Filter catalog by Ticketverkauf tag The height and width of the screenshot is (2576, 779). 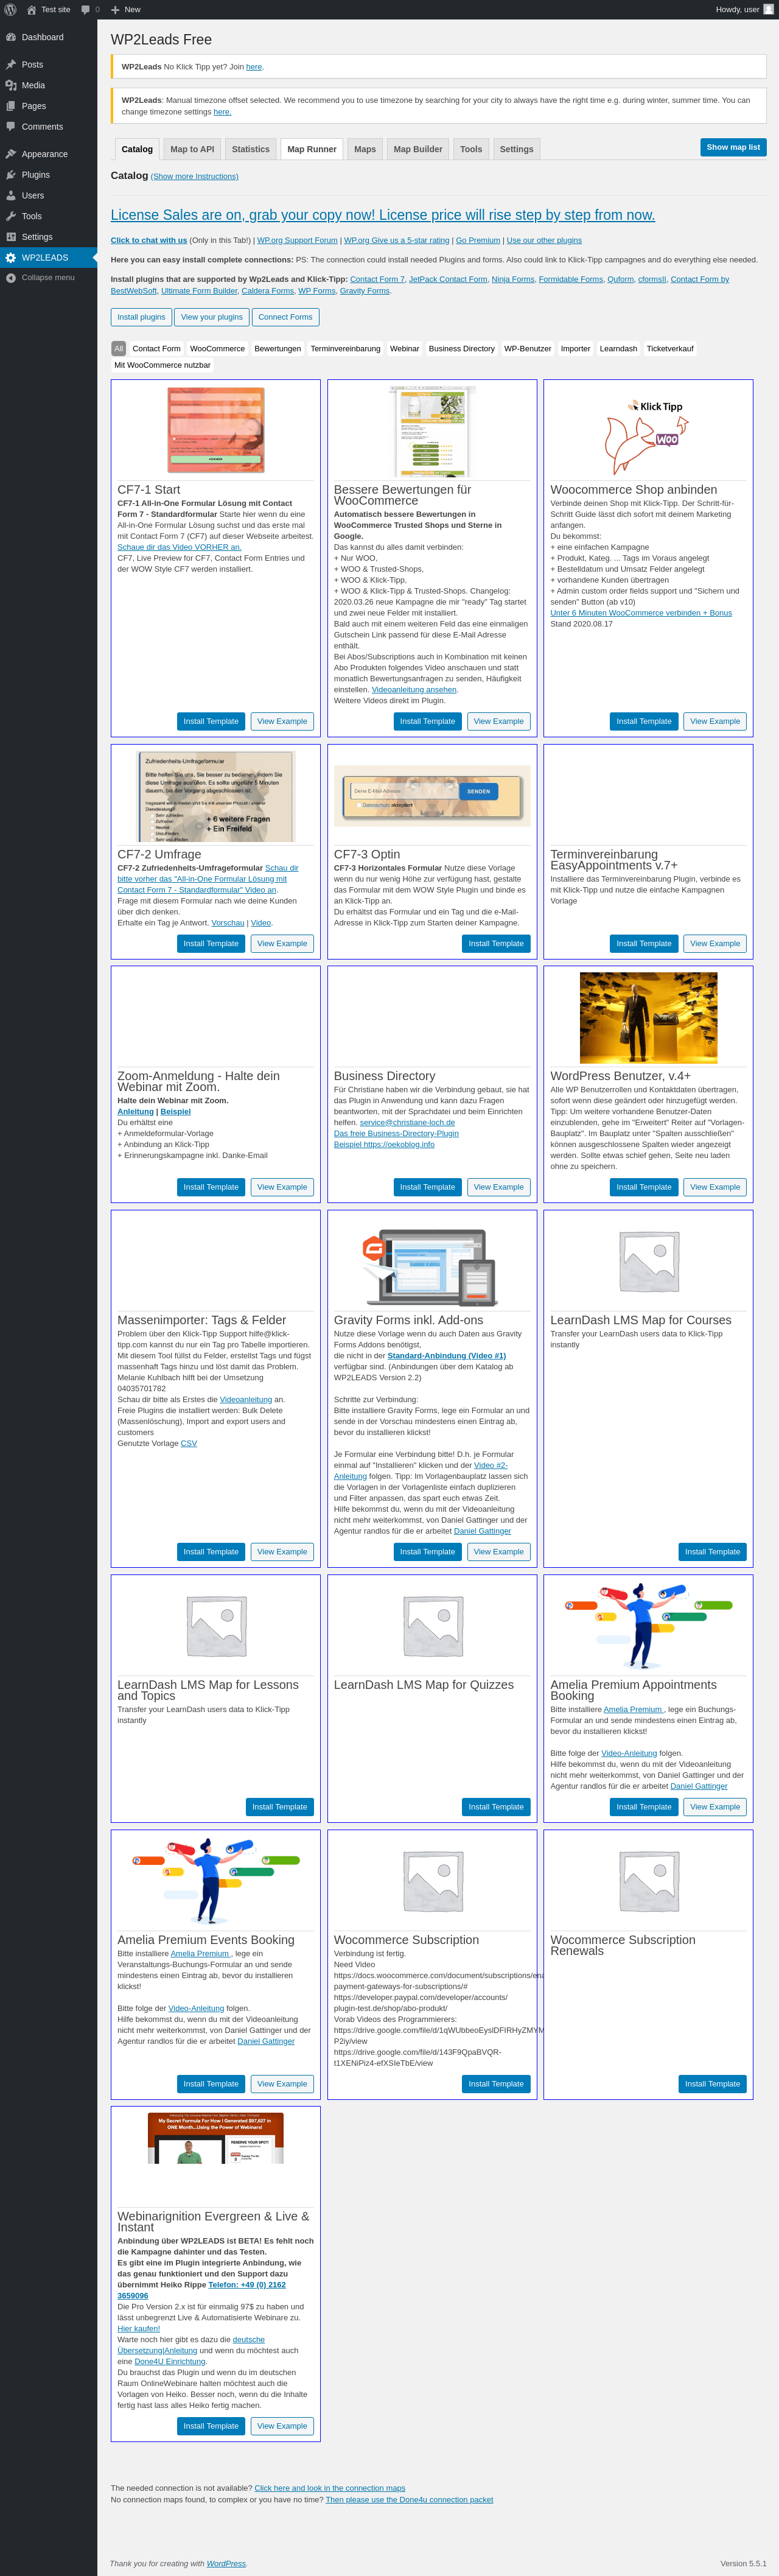pyautogui.click(x=670, y=349)
